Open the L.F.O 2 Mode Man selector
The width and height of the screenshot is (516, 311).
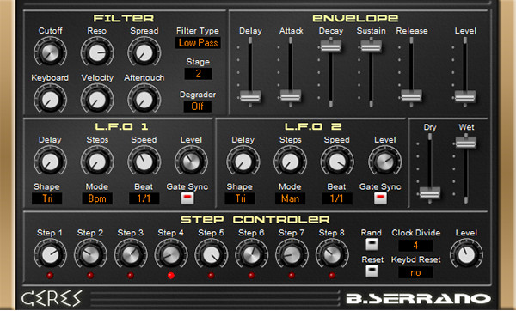291,198
